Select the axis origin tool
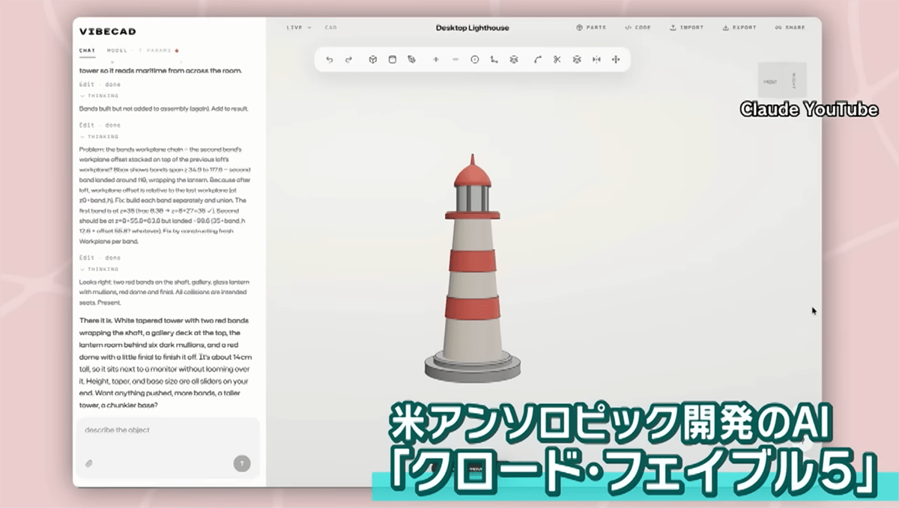Image resolution: width=899 pixels, height=508 pixels. pos(494,59)
